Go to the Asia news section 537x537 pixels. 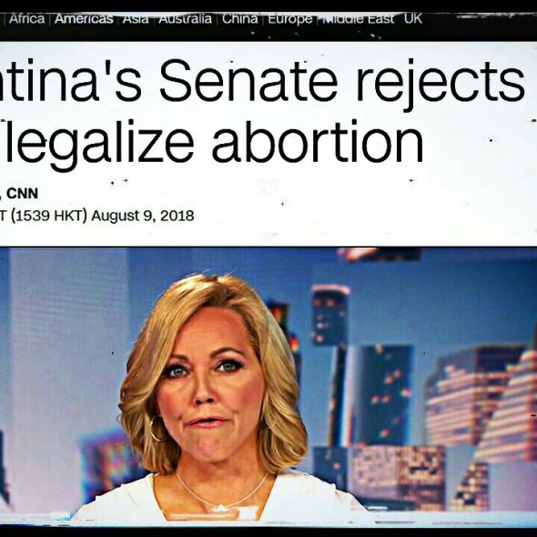click(x=136, y=18)
